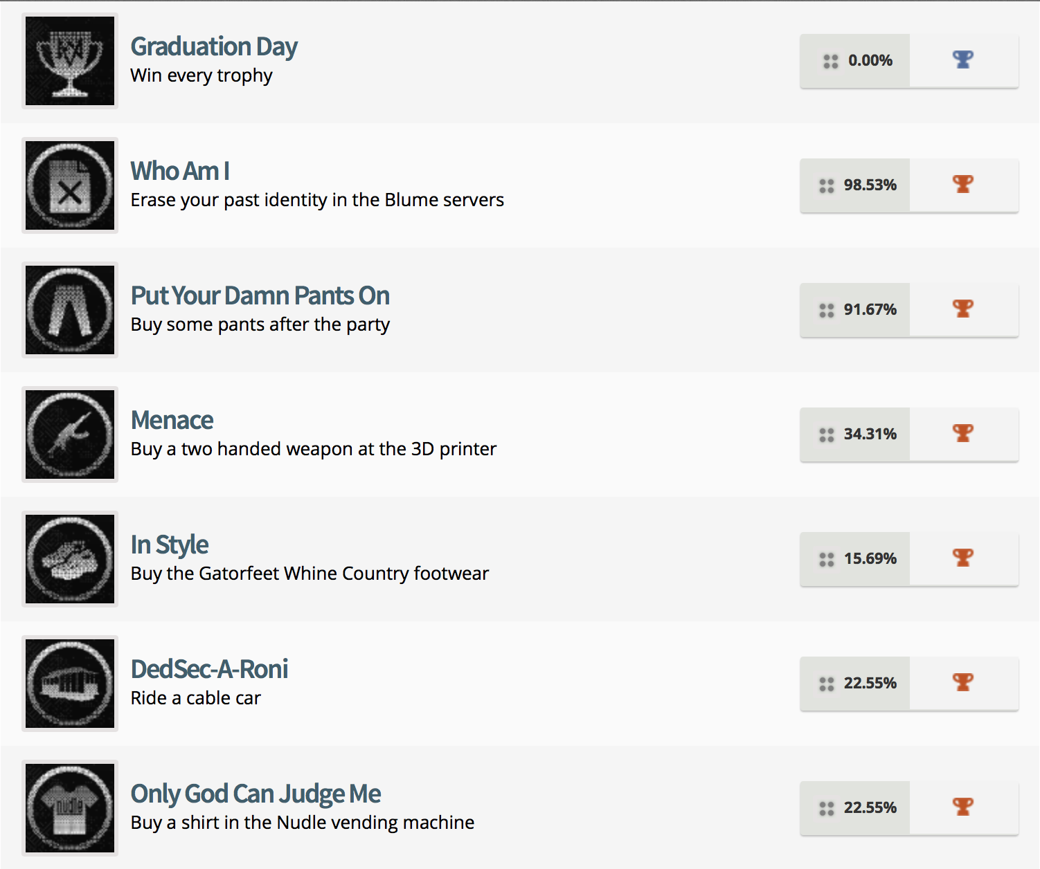
Task: Click the blue trophy cup beside Graduation Day
Action: pos(963,60)
